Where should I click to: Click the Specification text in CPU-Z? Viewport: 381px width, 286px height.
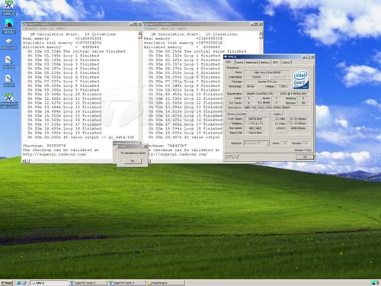[x=277, y=94]
